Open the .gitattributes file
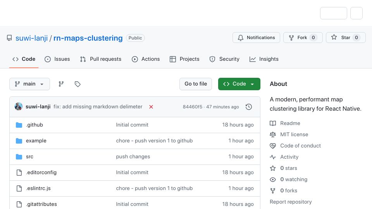Screen dimensions: 372x209 pos(41,204)
